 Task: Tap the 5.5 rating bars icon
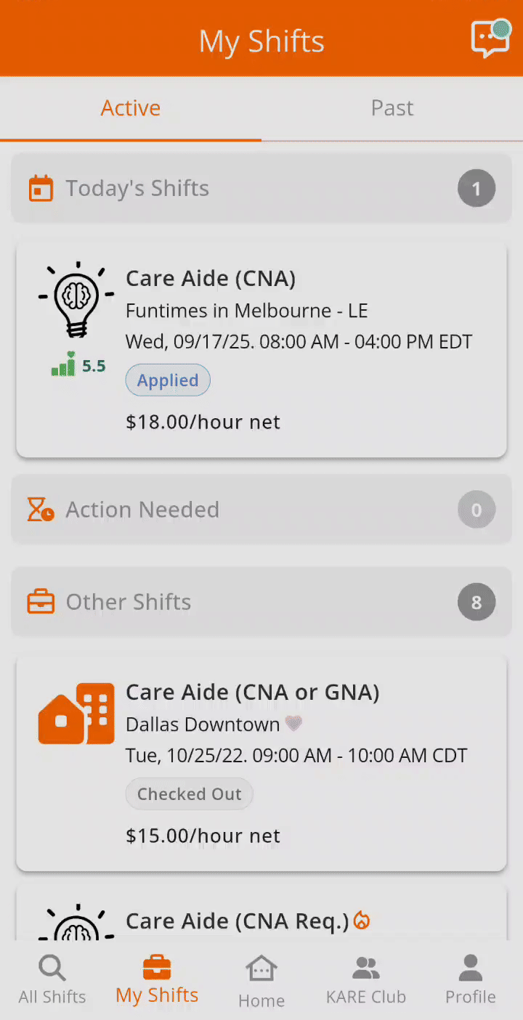[x=64, y=364]
